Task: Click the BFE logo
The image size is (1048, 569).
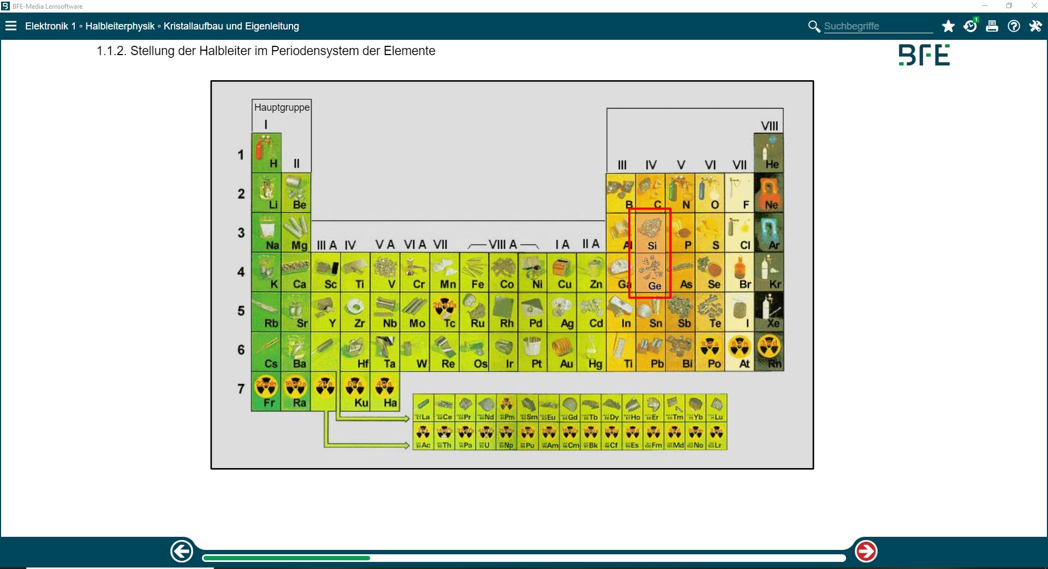Action: [924, 55]
